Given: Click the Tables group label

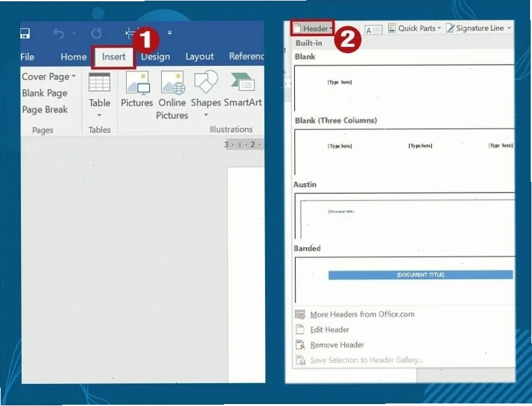Looking at the screenshot, I should tap(100, 130).
